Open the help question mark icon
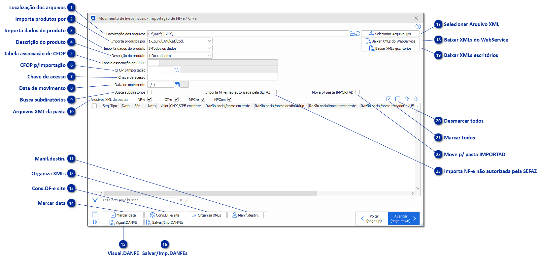The height and width of the screenshot is (262, 542). coord(418,26)
